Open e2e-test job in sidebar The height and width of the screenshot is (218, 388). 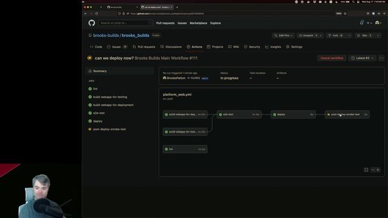[x=99, y=113]
